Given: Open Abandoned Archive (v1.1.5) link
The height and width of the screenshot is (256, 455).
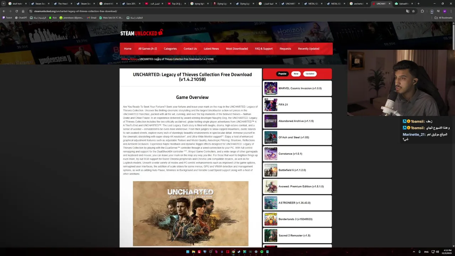Looking at the screenshot, I should coord(296,121).
